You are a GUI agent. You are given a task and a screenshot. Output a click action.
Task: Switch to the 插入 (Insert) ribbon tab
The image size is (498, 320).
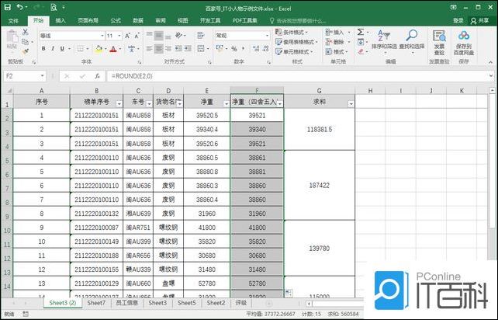pyautogui.click(x=61, y=21)
